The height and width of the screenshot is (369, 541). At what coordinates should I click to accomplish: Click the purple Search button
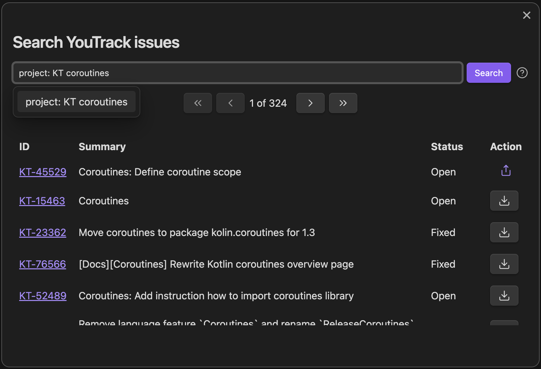pyautogui.click(x=489, y=73)
